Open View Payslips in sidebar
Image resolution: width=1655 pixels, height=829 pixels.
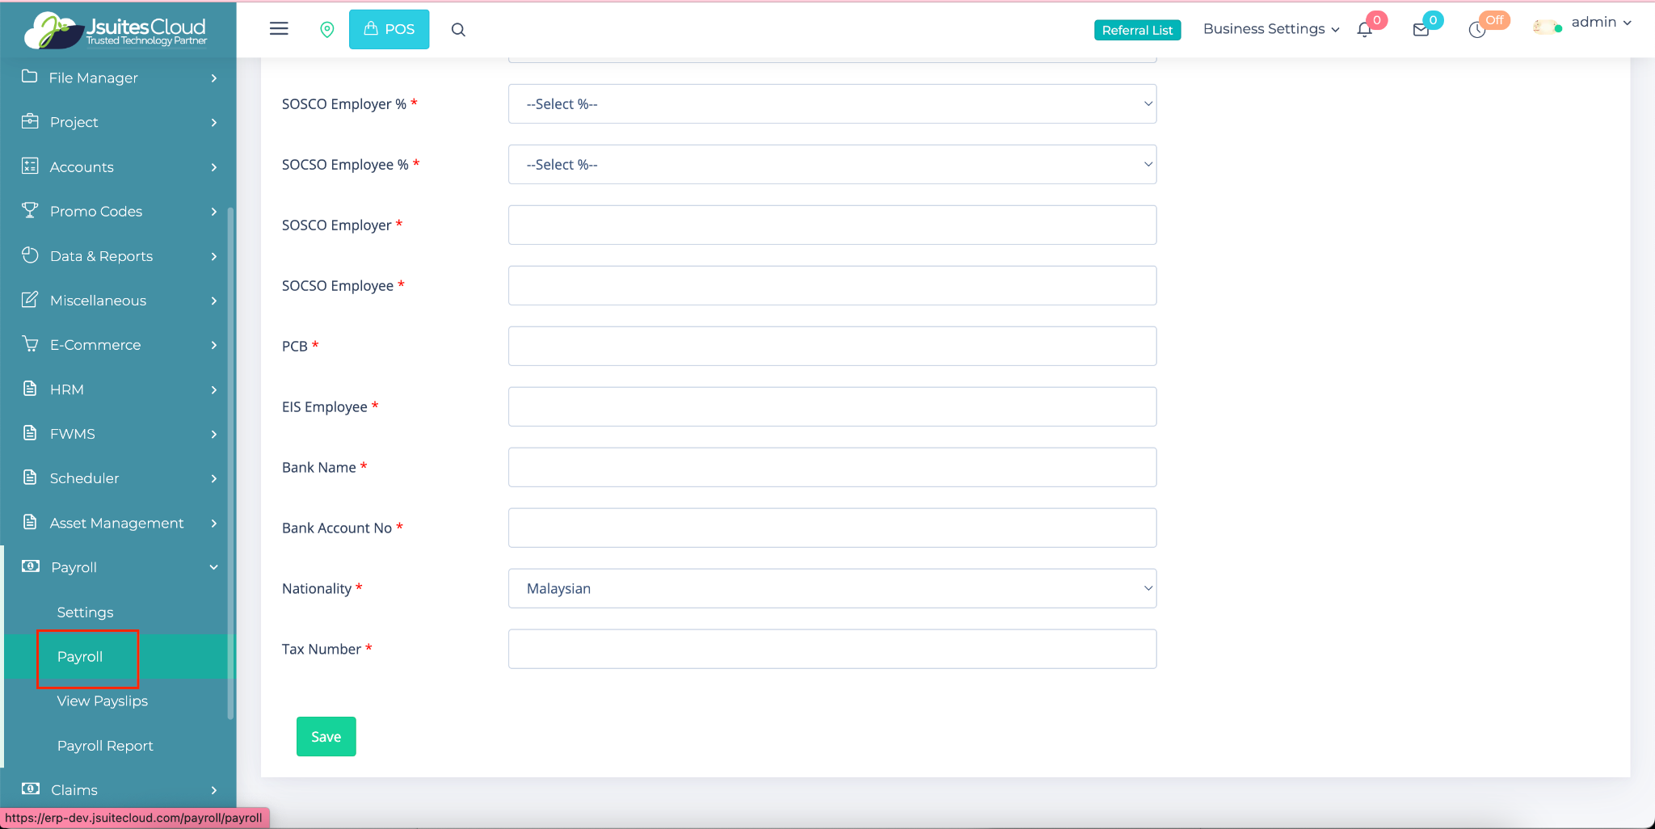103,701
